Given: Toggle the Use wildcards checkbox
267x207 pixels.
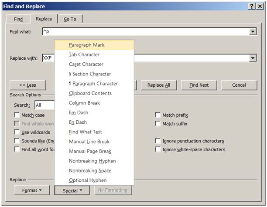Looking at the screenshot, I should click(x=17, y=132).
